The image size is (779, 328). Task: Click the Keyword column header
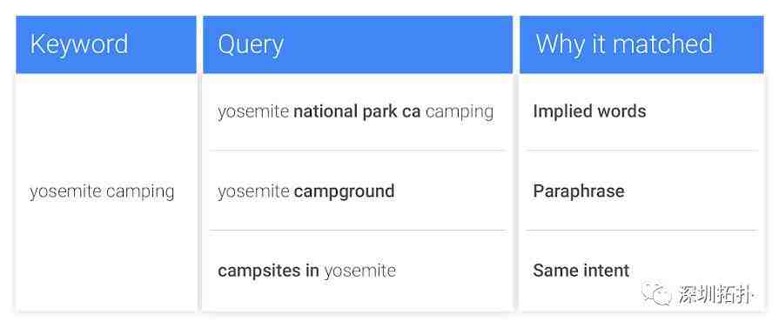click(106, 44)
